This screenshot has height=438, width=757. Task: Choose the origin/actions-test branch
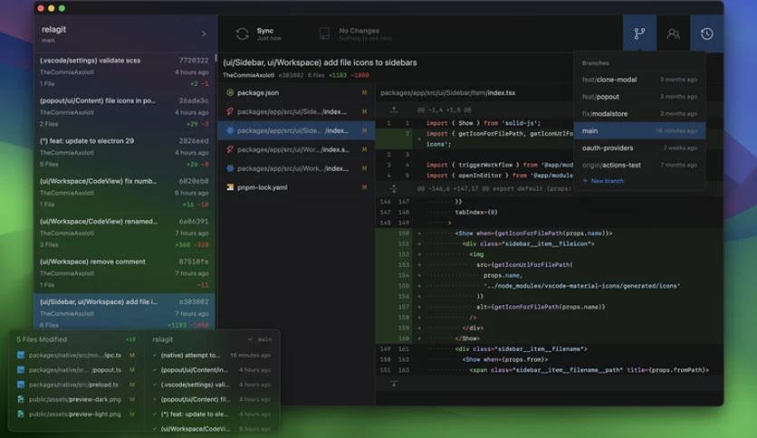(x=639, y=165)
